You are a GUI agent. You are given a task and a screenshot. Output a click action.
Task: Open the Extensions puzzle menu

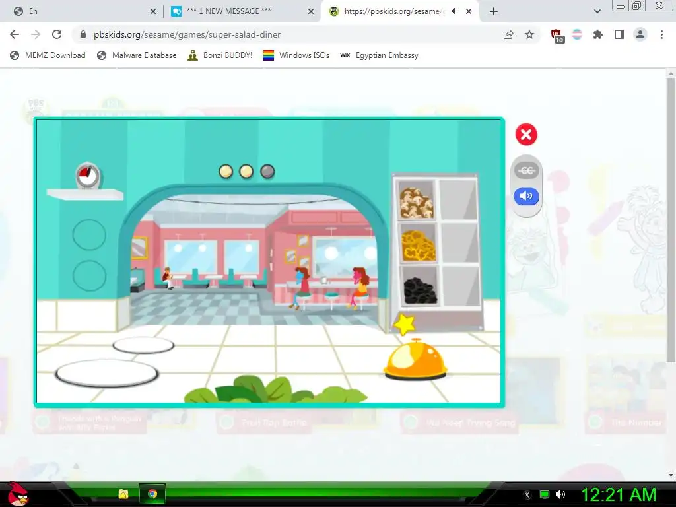598,34
